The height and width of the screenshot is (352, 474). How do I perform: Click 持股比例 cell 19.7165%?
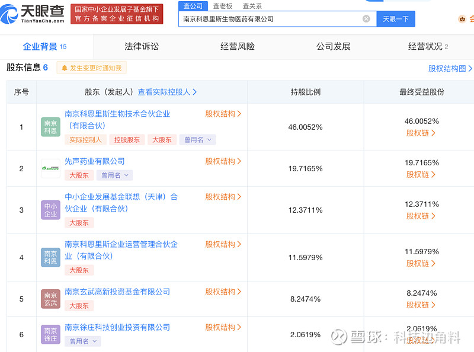pos(305,168)
